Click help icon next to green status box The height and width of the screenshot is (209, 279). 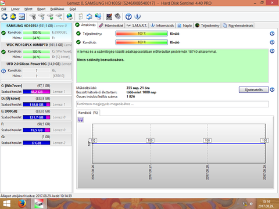pyautogui.click(x=272, y=51)
